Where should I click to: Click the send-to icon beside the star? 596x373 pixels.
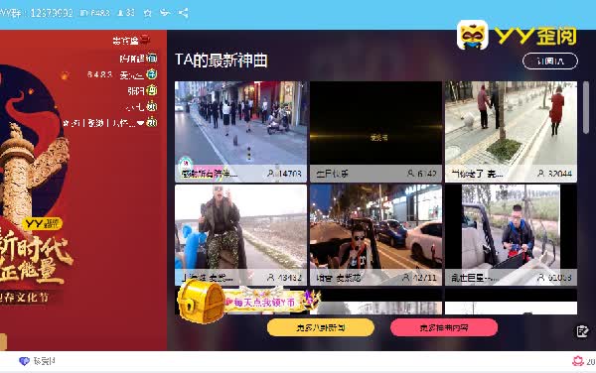(x=165, y=13)
